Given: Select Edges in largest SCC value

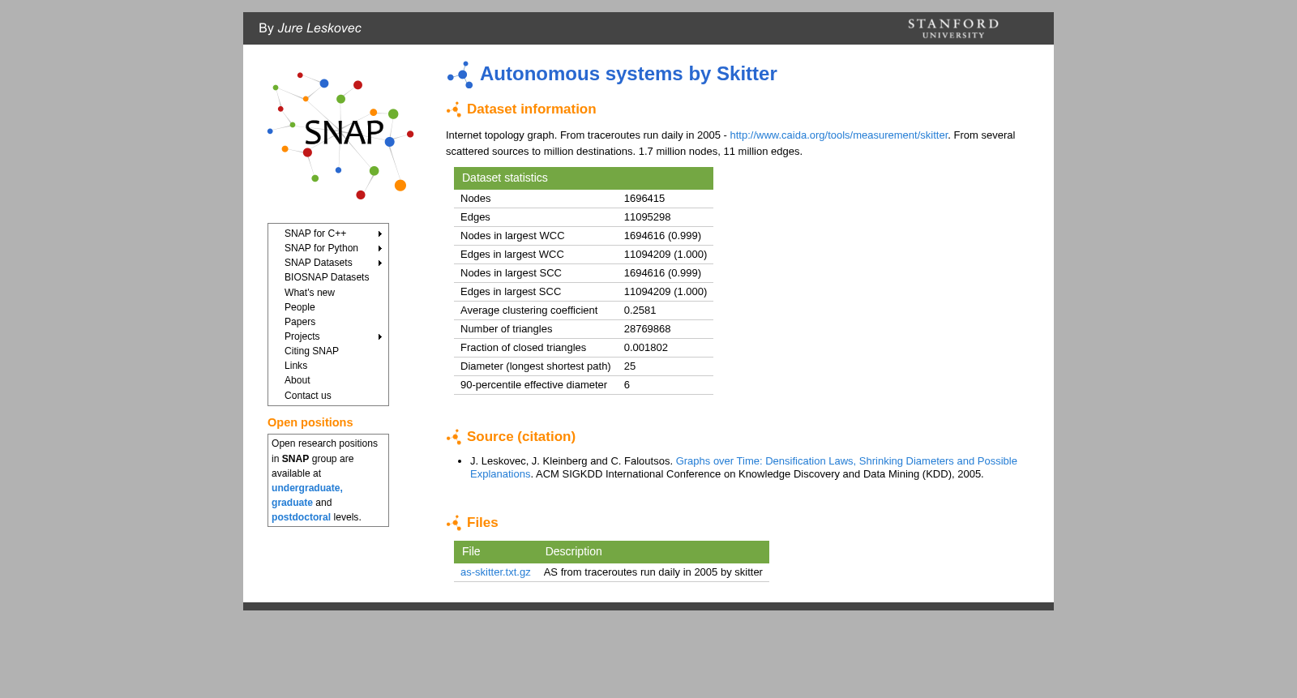Looking at the screenshot, I should [666, 292].
